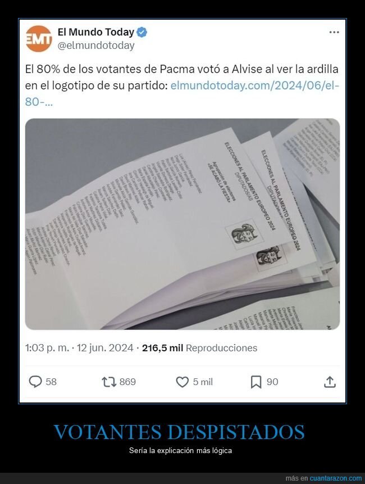Click the EMT orange profile avatar
365x484 pixels.
[39, 39]
